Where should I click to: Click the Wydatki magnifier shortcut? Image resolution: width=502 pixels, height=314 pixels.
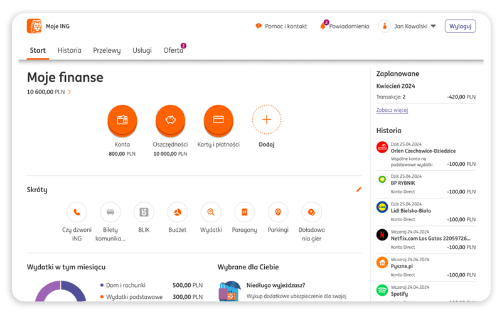211,212
